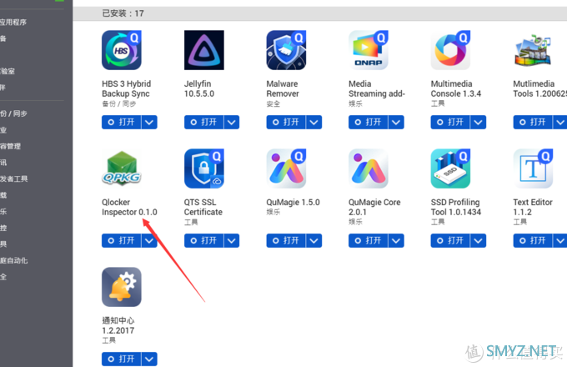
Task: Launch QuMagie 1.5.0 via 打开 button
Action: point(286,240)
